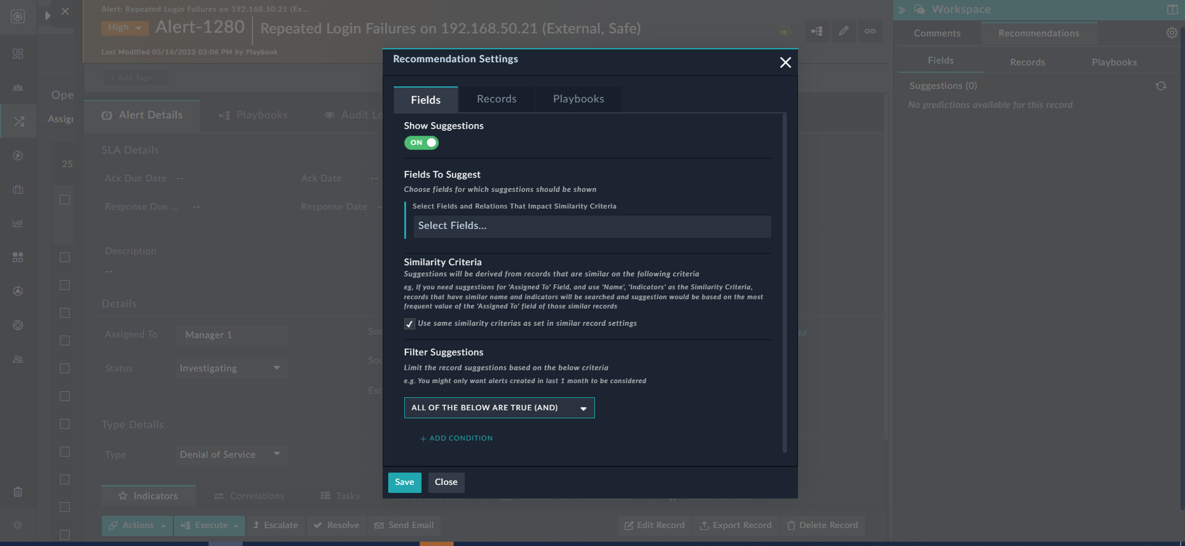Screen dimensions: 1185x546
Task: Click the Save button
Action: click(x=405, y=482)
